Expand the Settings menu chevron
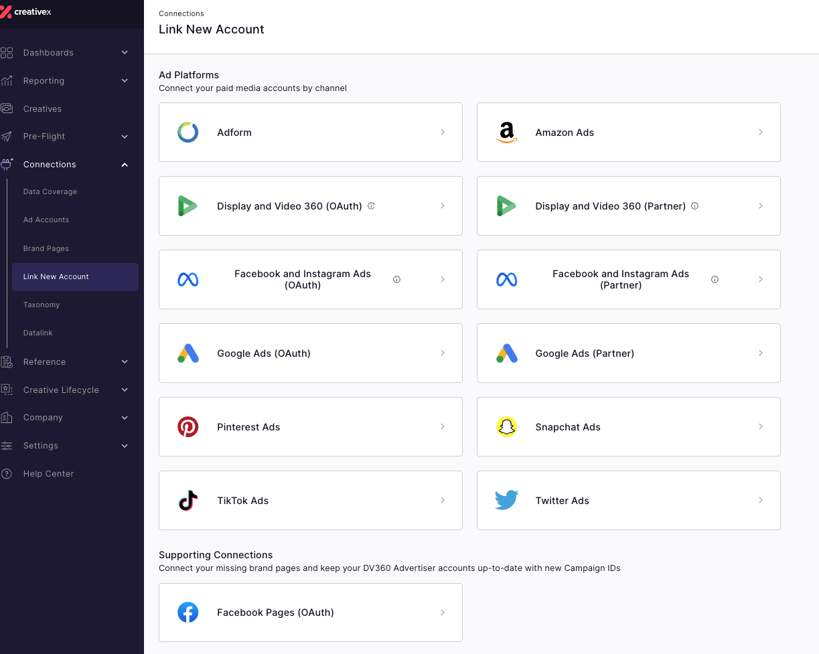The height and width of the screenshot is (654, 819). tap(125, 446)
